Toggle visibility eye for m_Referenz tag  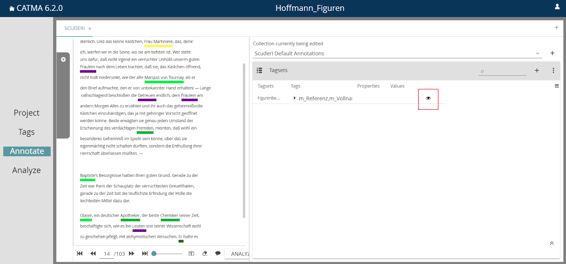pos(428,98)
